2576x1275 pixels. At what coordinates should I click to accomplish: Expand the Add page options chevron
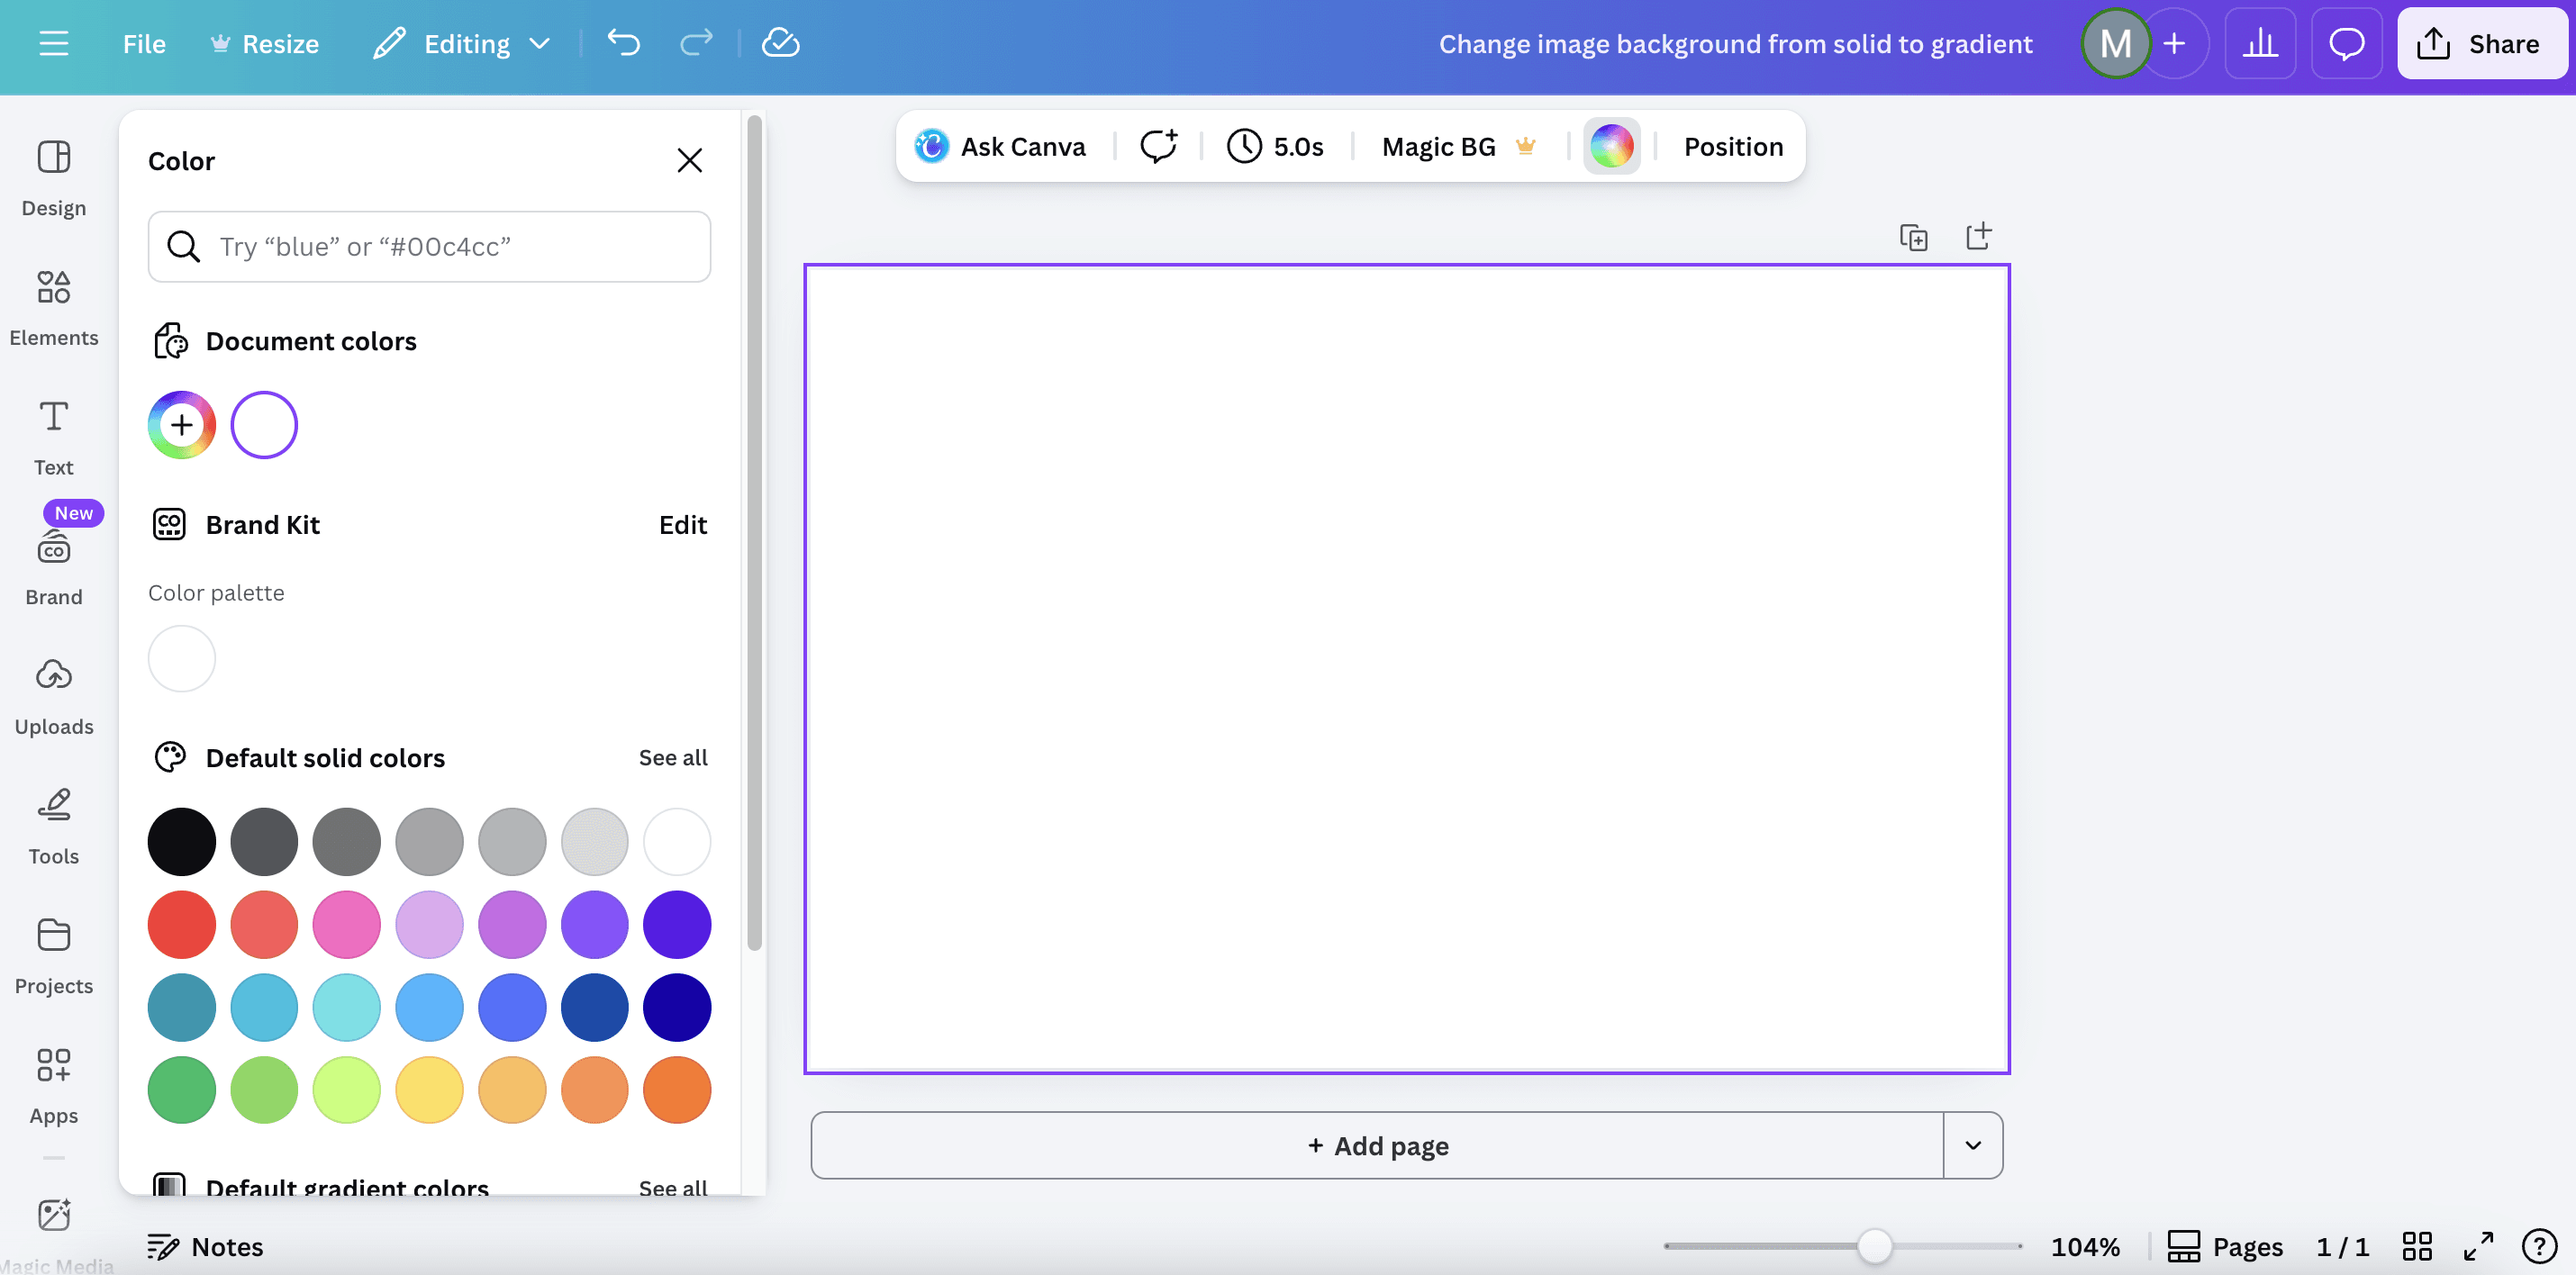[x=1972, y=1145]
